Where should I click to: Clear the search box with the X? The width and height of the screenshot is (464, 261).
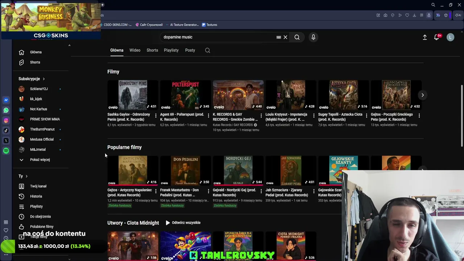pos(285,37)
